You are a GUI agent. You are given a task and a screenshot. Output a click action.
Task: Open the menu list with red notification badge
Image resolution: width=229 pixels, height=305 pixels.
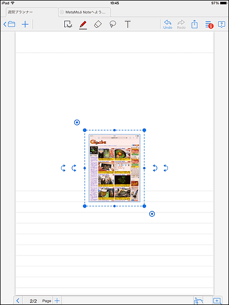209,25
